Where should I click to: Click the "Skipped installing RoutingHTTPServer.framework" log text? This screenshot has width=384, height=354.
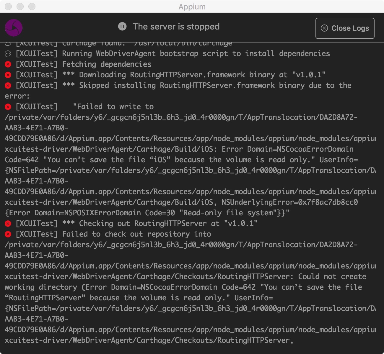point(177,86)
